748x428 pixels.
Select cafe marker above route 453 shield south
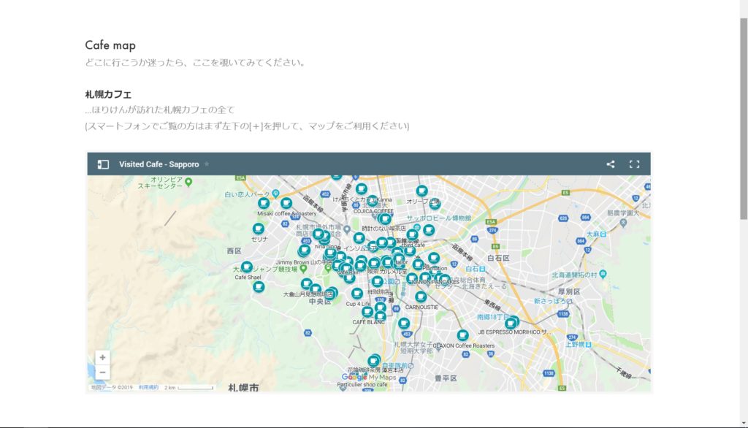(x=404, y=324)
